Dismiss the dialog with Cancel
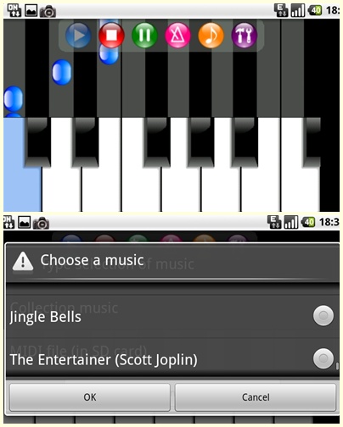 click(256, 397)
